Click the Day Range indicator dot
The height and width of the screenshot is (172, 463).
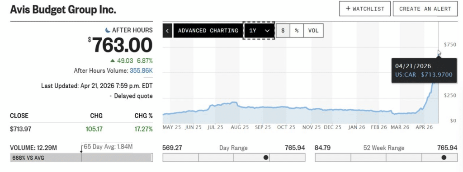(266, 158)
